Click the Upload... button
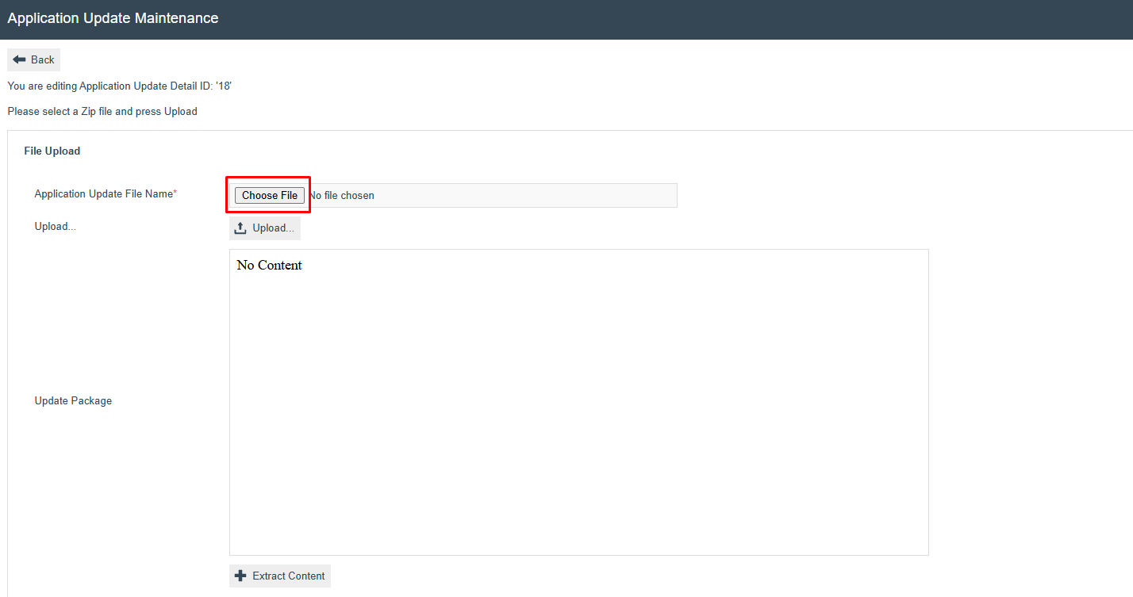The width and height of the screenshot is (1133, 597). click(x=265, y=228)
